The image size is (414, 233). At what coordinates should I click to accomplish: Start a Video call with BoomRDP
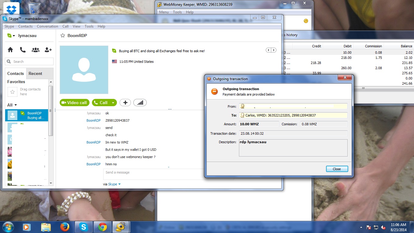[75, 103]
